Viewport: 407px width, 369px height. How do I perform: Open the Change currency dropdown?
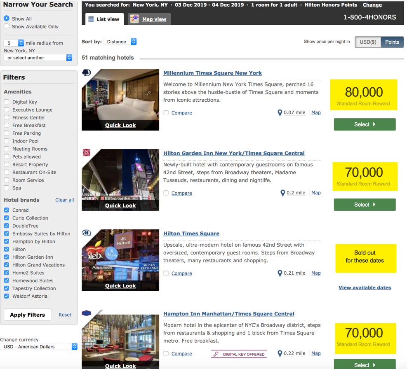coord(39,347)
